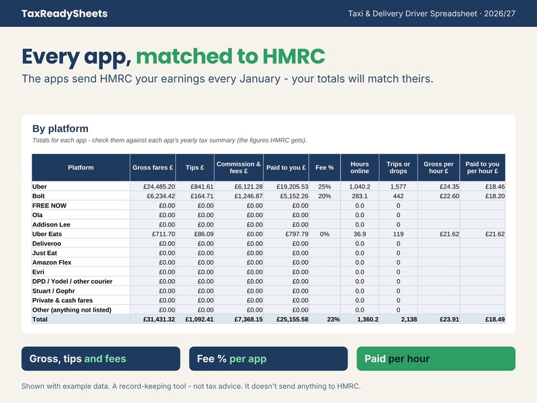Click the 'Addison Lee' row label
This screenshot has height=403, width=537.
pyautogui.click(x=51, y=224)
